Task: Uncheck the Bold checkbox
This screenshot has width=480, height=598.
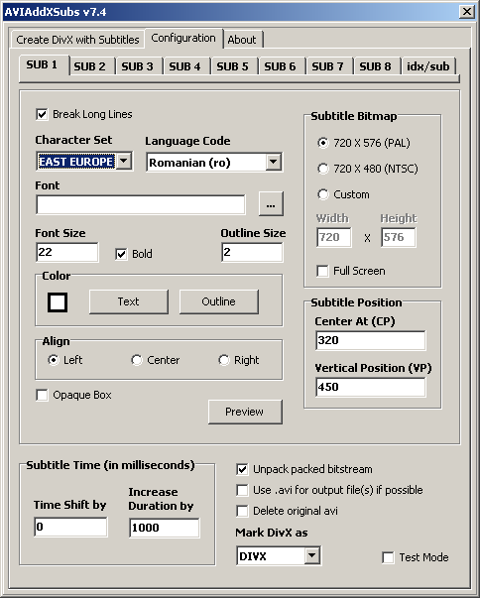Action: (x=121, y=254)
